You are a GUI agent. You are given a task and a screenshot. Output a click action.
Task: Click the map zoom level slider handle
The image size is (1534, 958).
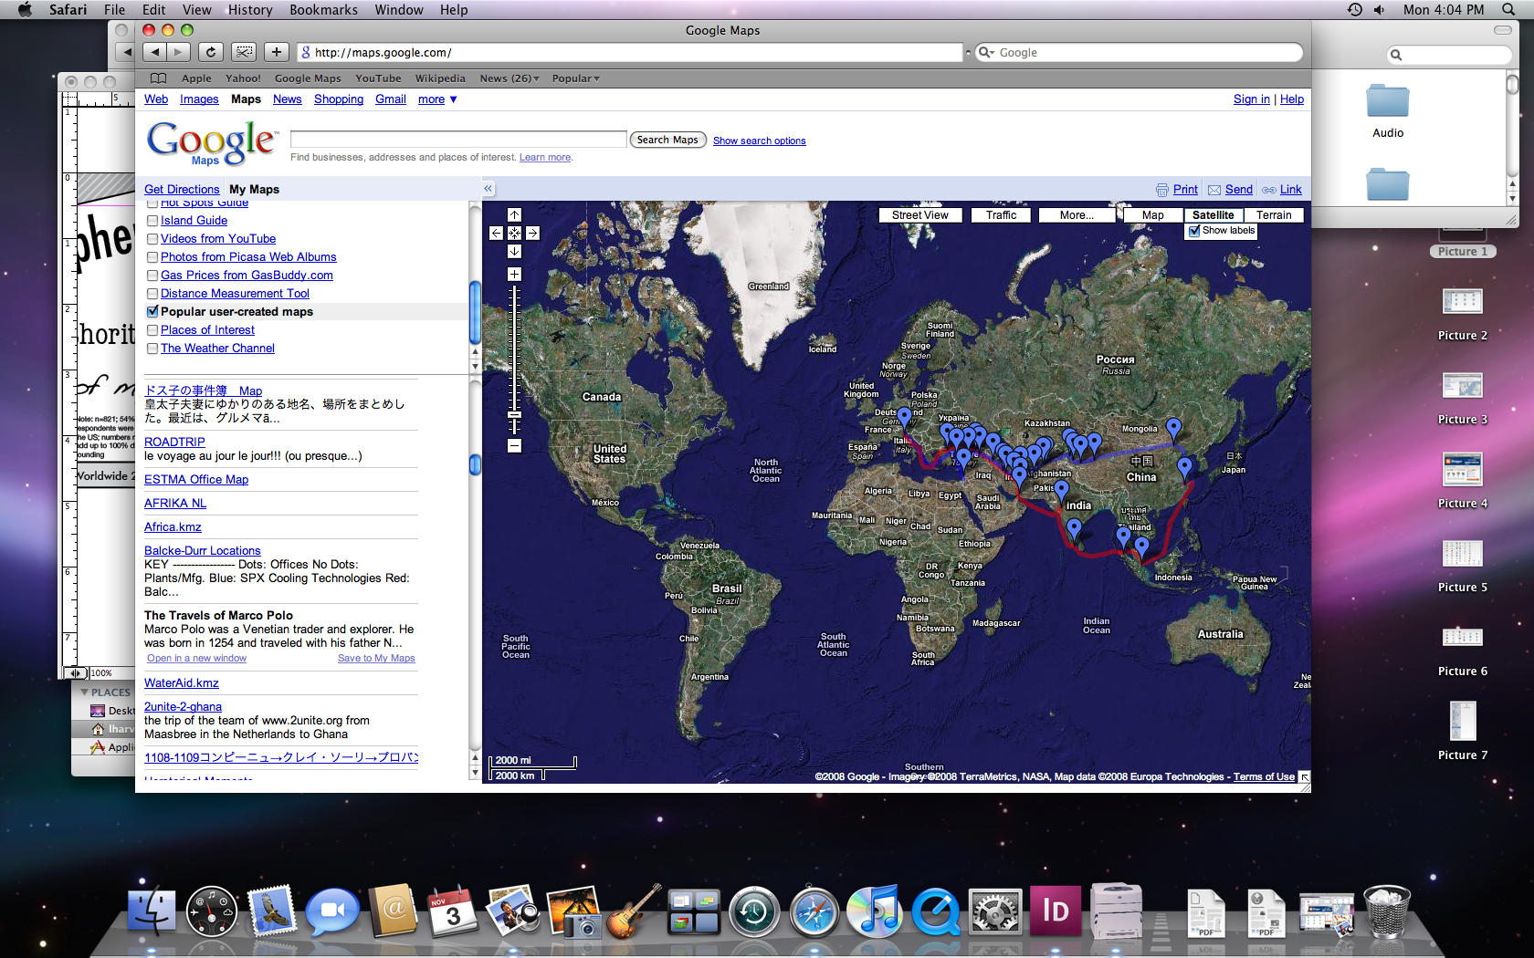(514, 415)
